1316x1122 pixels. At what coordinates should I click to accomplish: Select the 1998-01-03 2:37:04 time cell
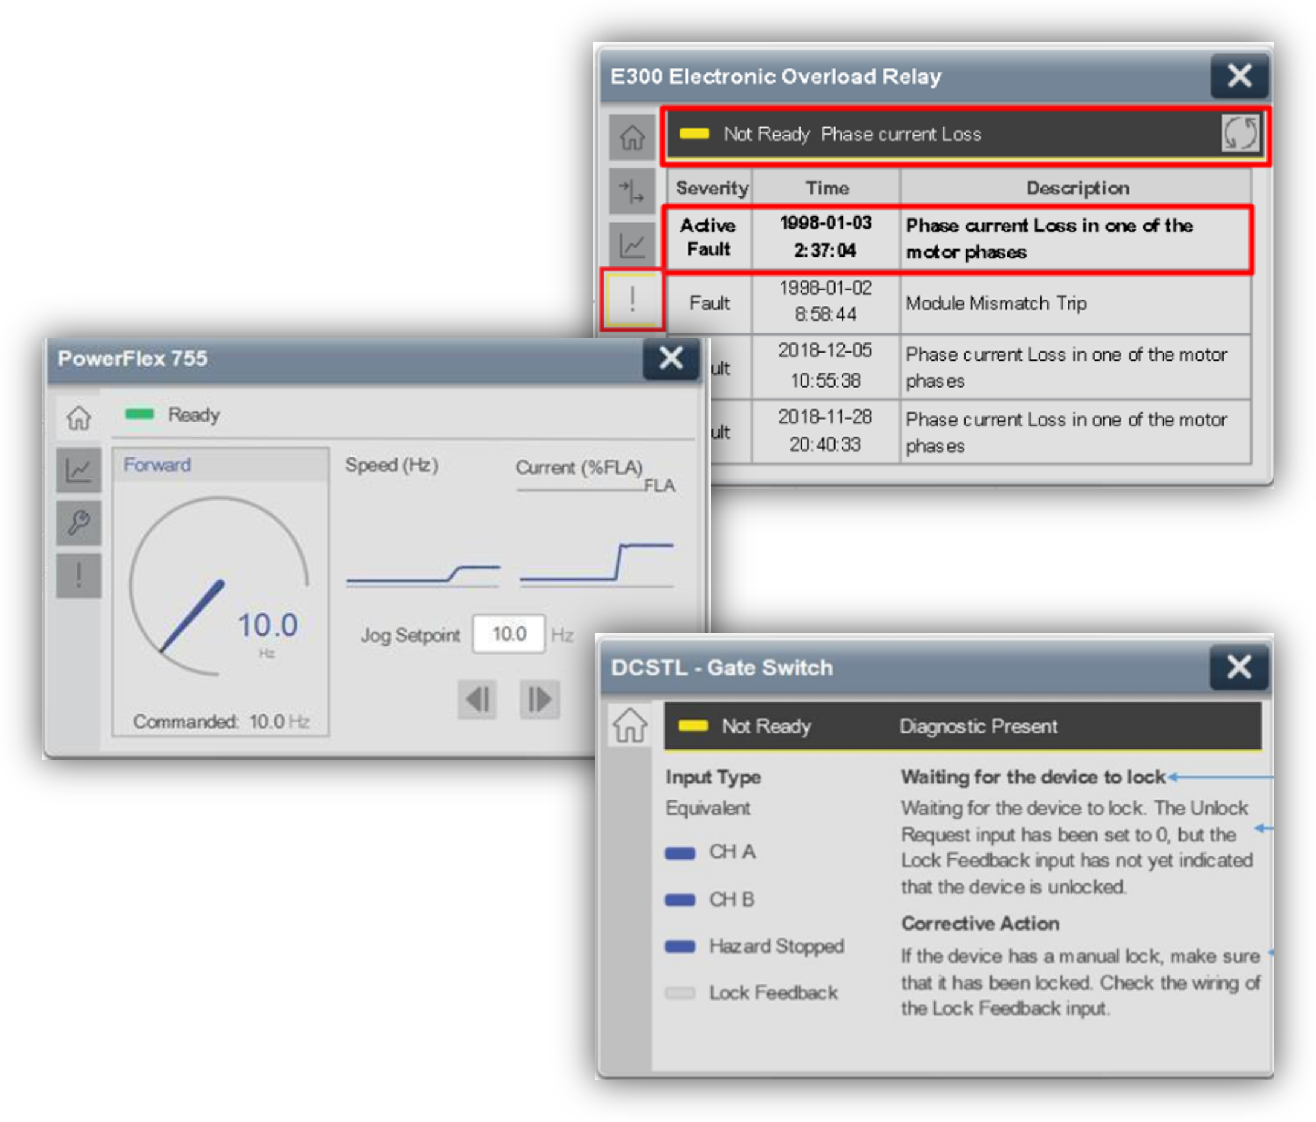tap(826, 238)
